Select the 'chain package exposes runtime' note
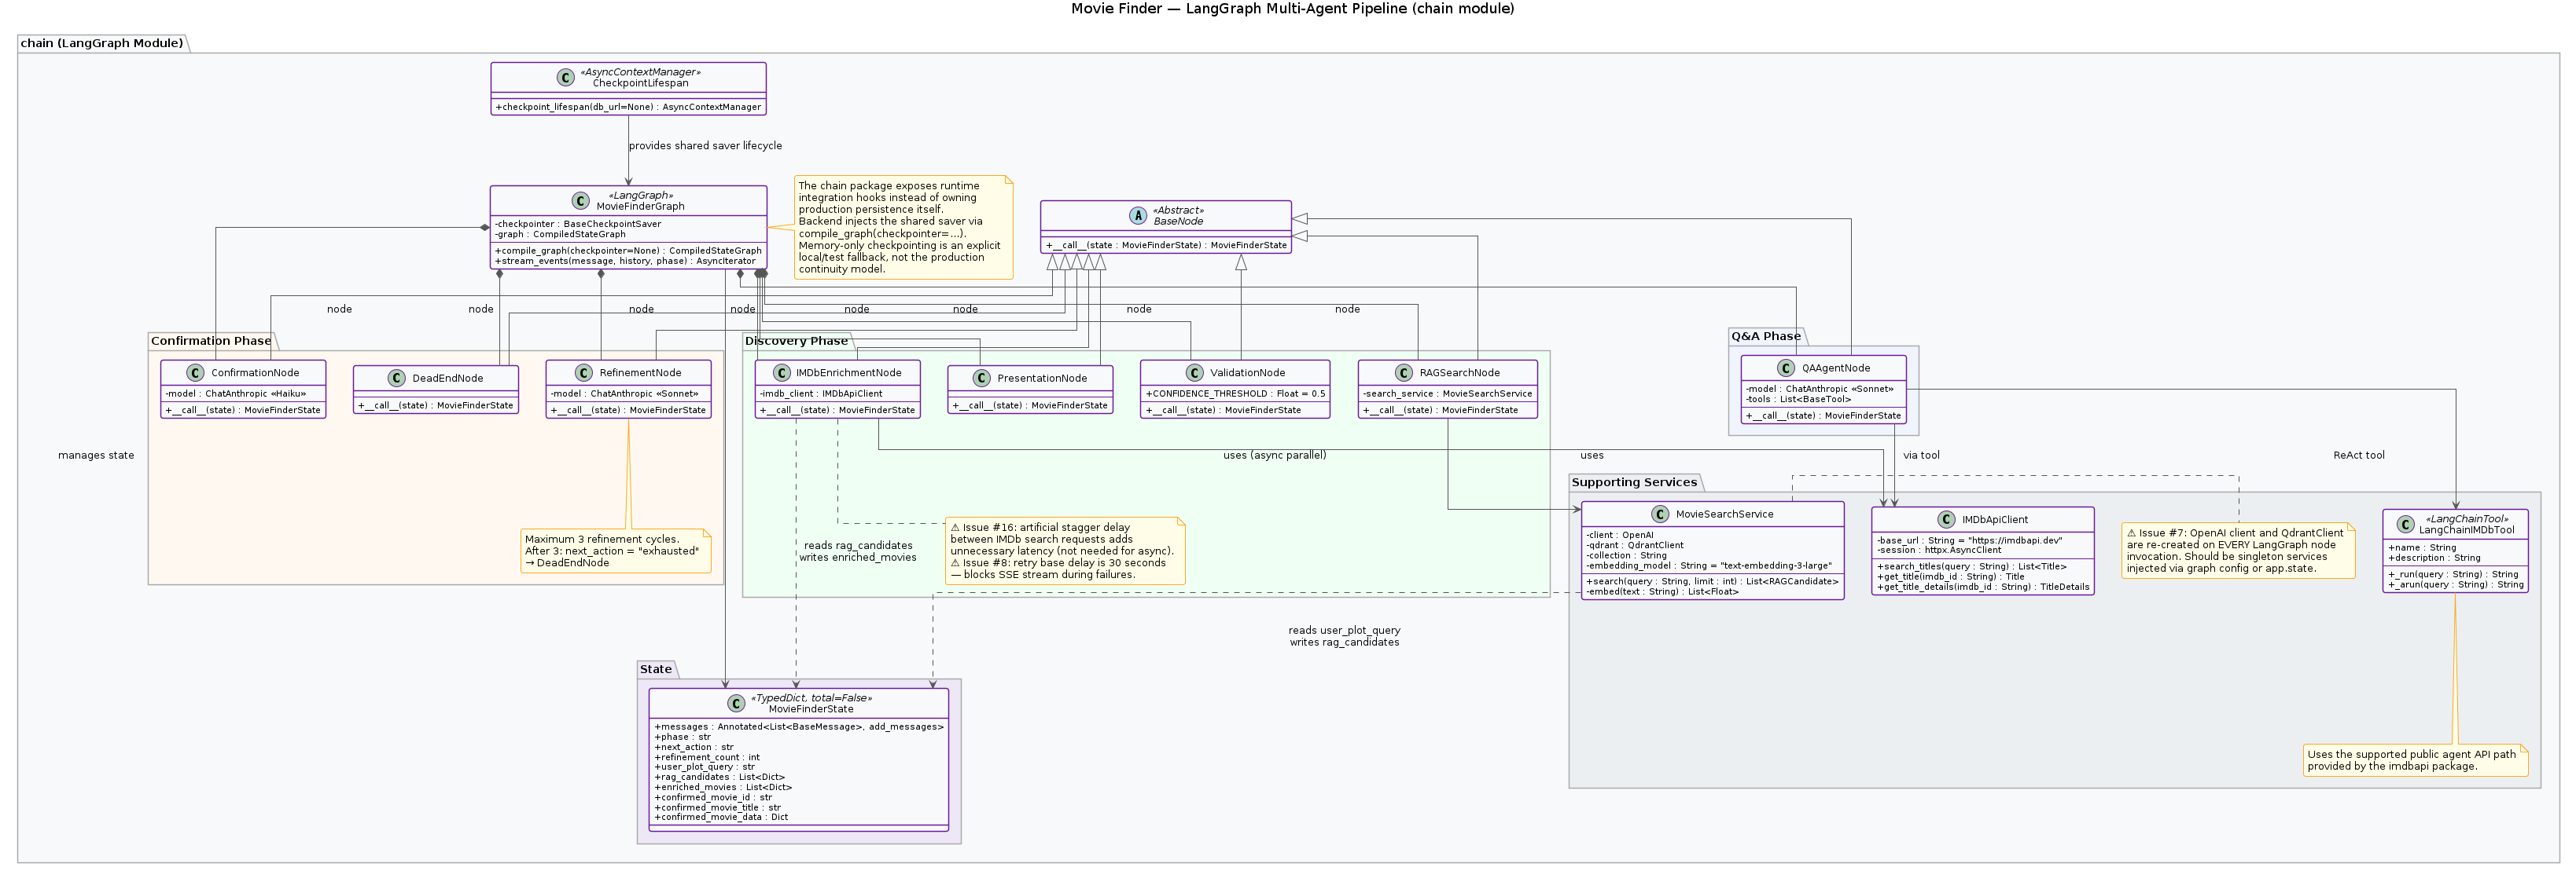This screenshot has width=2576, height=871. 903,228
